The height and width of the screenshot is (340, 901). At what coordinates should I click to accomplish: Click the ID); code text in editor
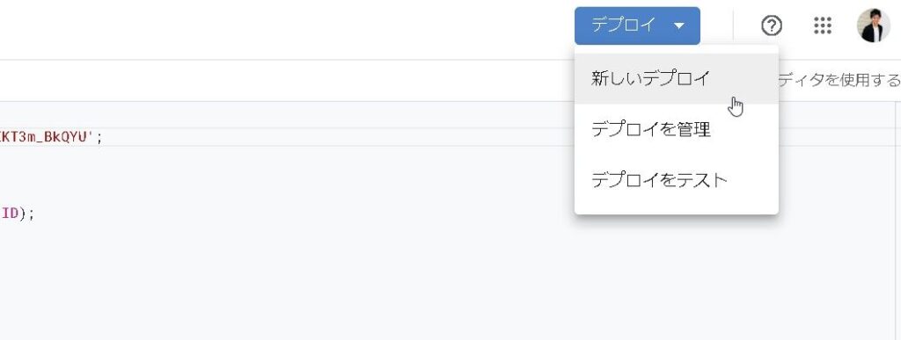point(18,213)
